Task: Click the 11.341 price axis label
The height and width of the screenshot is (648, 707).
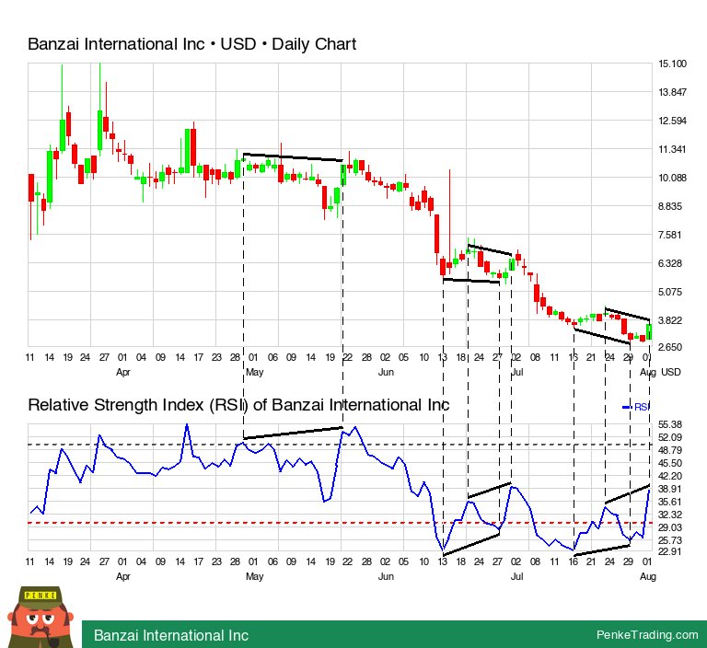Action: [x=672, y=149]
